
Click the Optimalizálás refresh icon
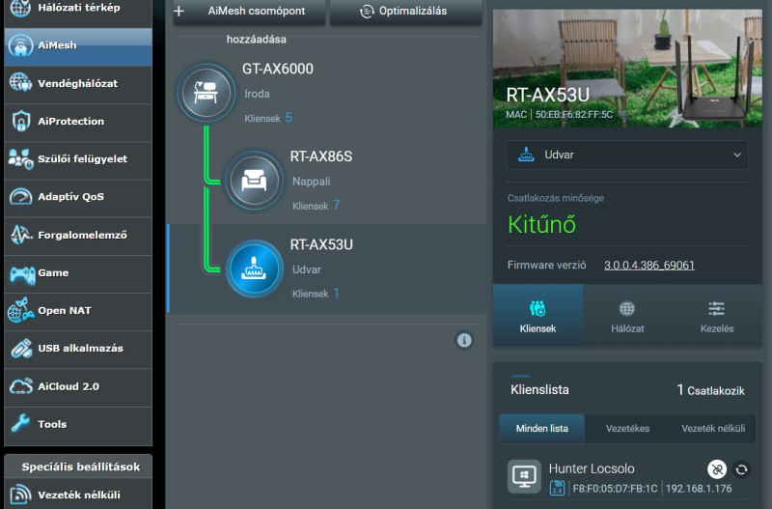tap(367, 12)
